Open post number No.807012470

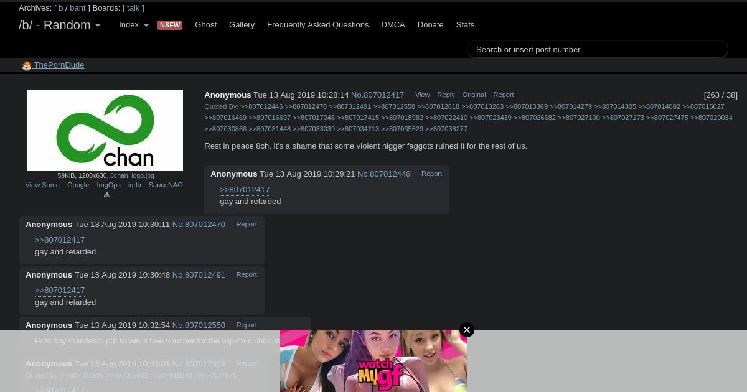click(x=199, y=225)
